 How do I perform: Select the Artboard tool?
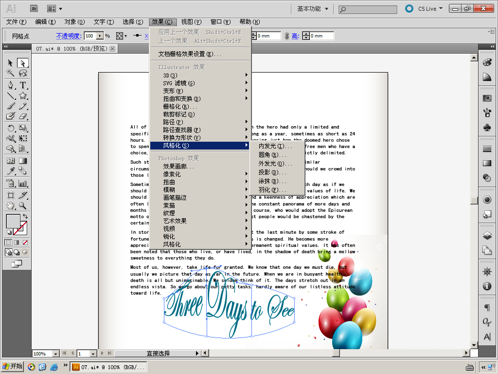tap(10, 195)
